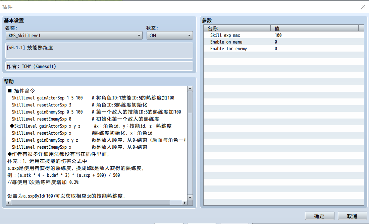The image size is (369, 224).
Task: Click the help text scroll right arrow
Action: click(185, 203)
